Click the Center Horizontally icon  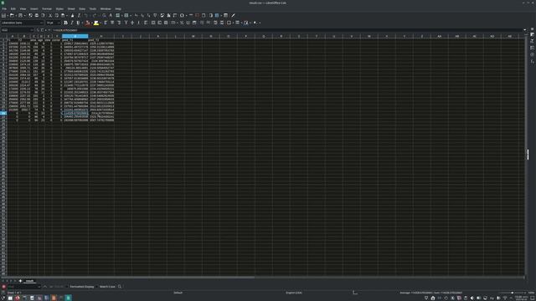click(x=112, y=23)
